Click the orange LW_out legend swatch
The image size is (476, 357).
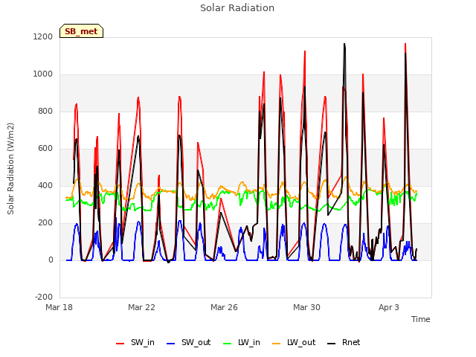point(276,344)
